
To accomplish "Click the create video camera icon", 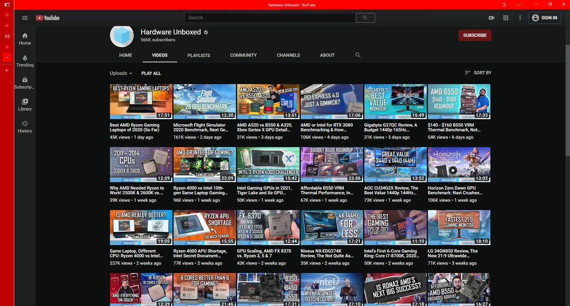I will tap(491, 18).
